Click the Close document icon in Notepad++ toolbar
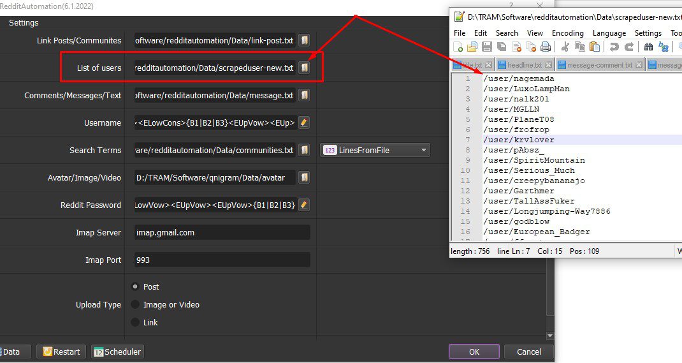Screen dimensions: 682x363 [516, 47]
